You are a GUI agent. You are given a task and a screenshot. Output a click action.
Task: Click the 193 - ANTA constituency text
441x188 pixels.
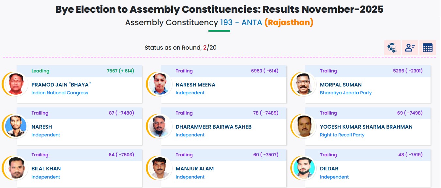(x=241, y=23)
